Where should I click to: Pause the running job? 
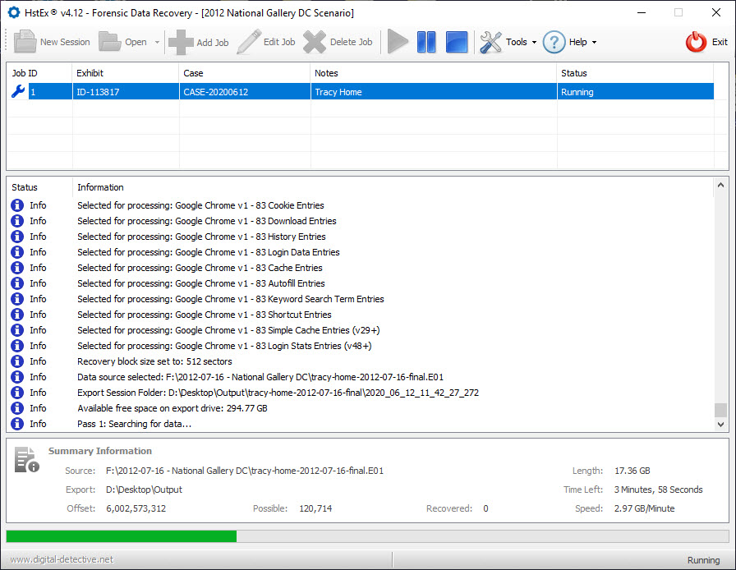coord(426,42)
